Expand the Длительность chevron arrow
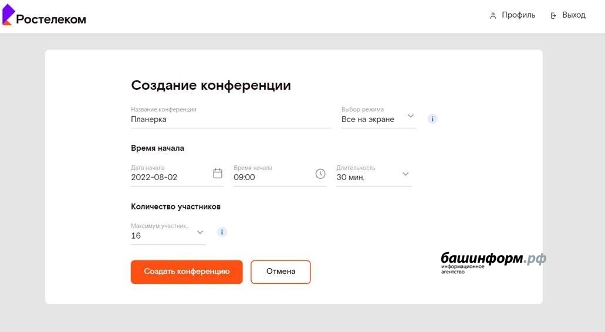Screen dimensions: 605x332 [x=405, y=174]
